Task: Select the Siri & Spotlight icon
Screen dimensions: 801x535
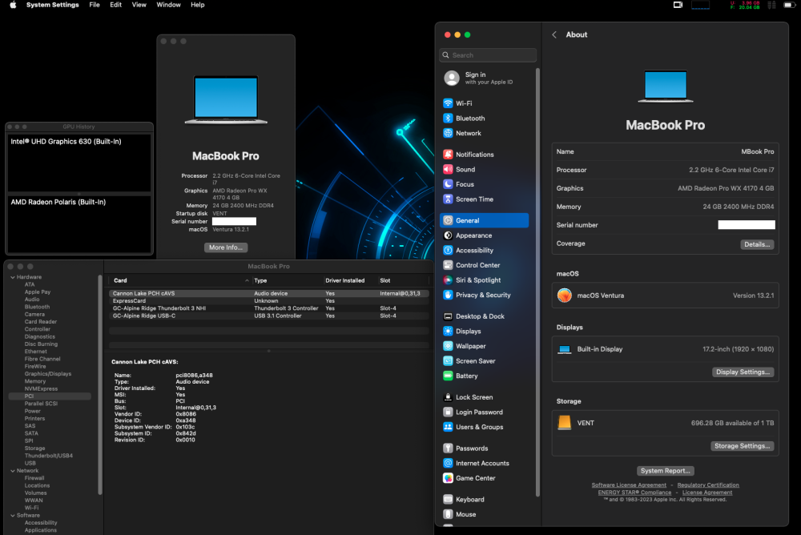Action: pos(448,280)
